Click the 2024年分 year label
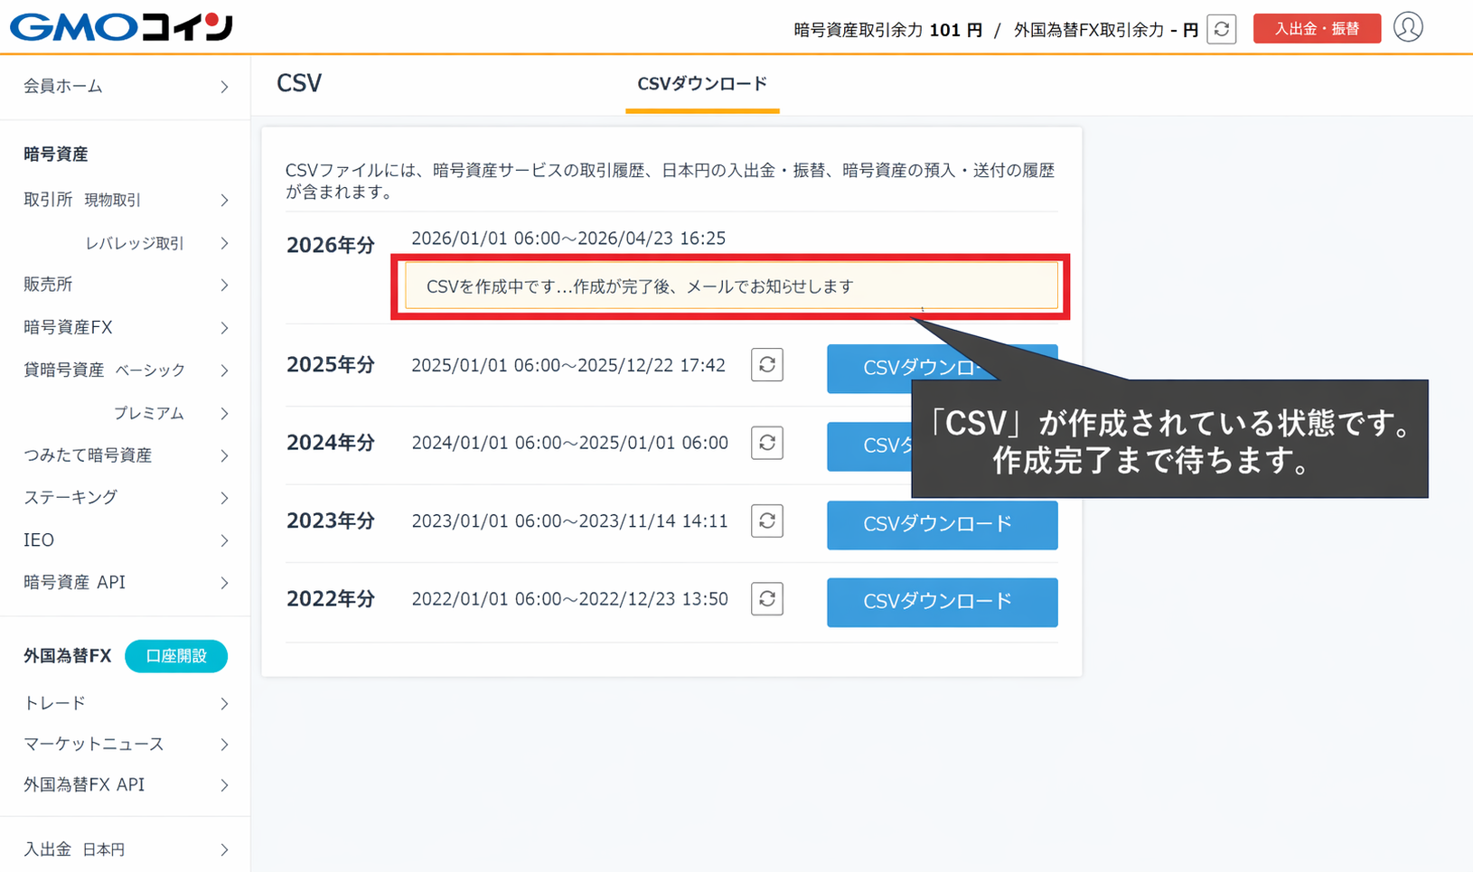Screen dimensions: 1473x872 (x=331, y=442)
